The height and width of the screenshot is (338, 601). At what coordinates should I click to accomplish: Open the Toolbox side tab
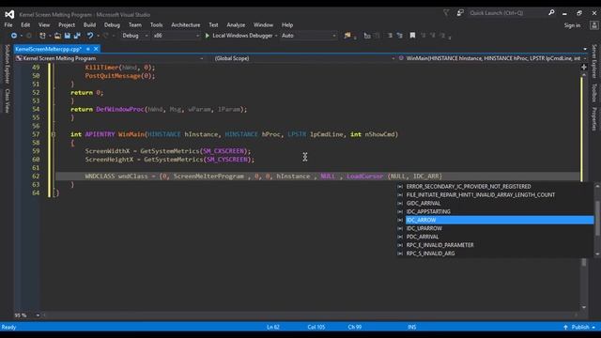pos(594,93)
